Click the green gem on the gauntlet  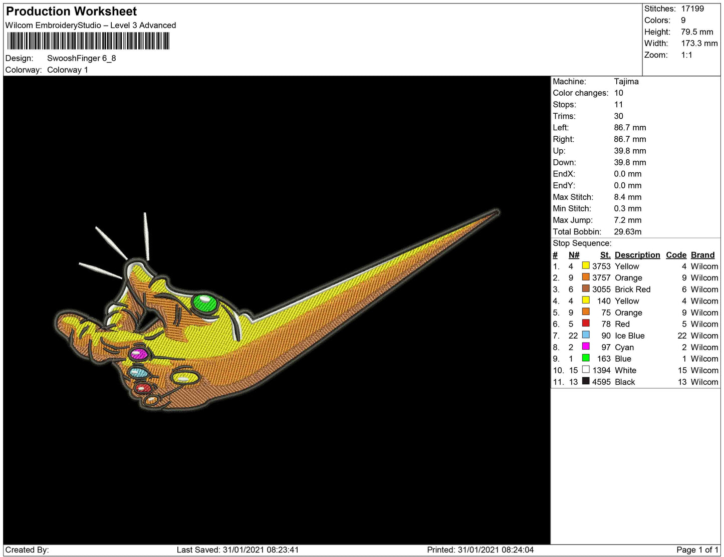coord(203,304)
